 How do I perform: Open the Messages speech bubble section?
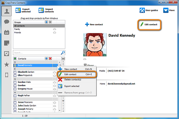tap(7, 22)
